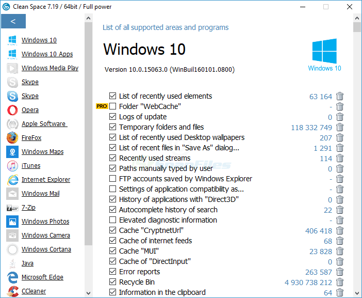Toggle Error reports checkbox
This screenshot has height=298, width=362.
coord(112,272)
